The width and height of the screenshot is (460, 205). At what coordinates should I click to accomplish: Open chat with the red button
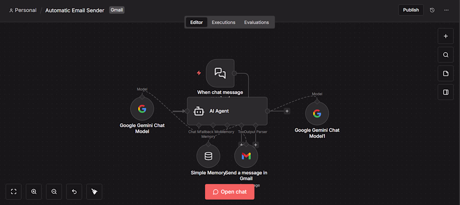(x=230, y=192)
